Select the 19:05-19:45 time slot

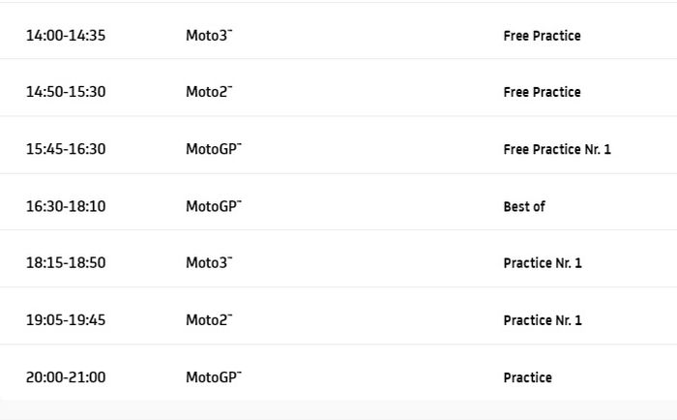(x=66, y=320)
